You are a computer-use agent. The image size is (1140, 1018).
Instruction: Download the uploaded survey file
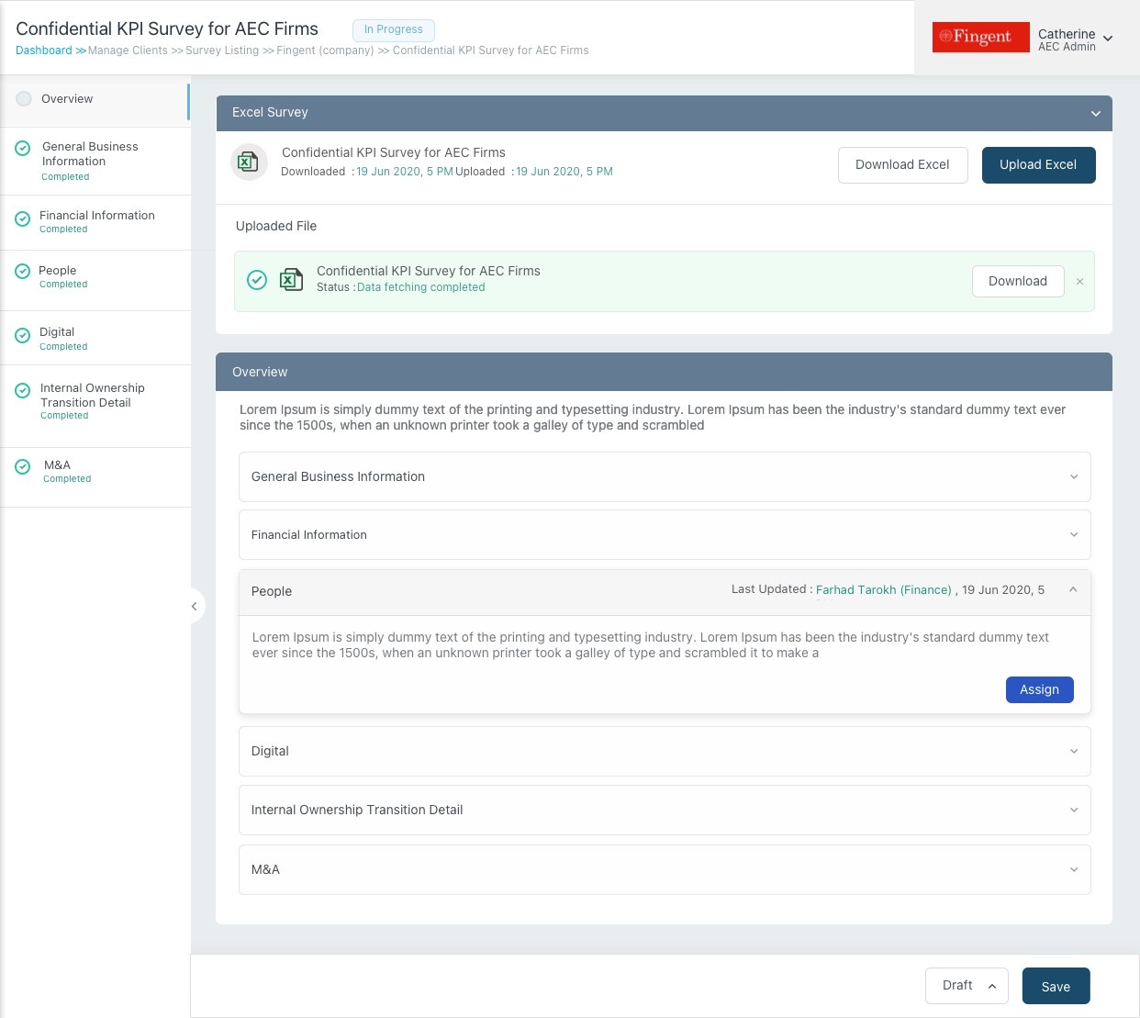pos(1018,281)
